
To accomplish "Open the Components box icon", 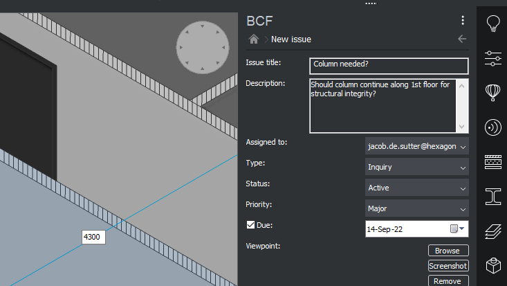I will [492, 266].
